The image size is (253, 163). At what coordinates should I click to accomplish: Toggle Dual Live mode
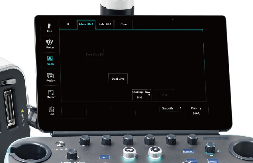[x=118, y=79]
